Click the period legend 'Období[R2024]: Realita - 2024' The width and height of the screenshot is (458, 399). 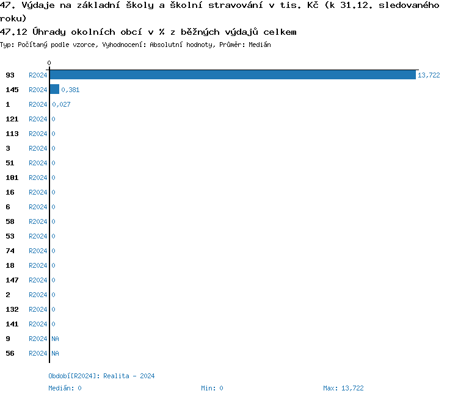click(101, 376)
